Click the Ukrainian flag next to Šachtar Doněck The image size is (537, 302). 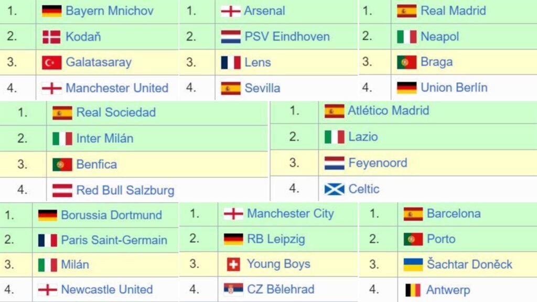tap(413, 264)
